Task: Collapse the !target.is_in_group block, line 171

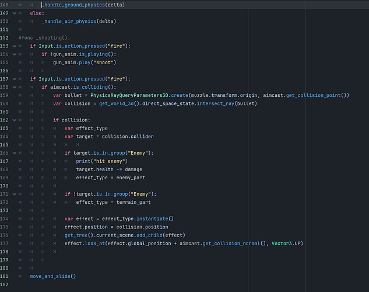Action: (15, 194)
